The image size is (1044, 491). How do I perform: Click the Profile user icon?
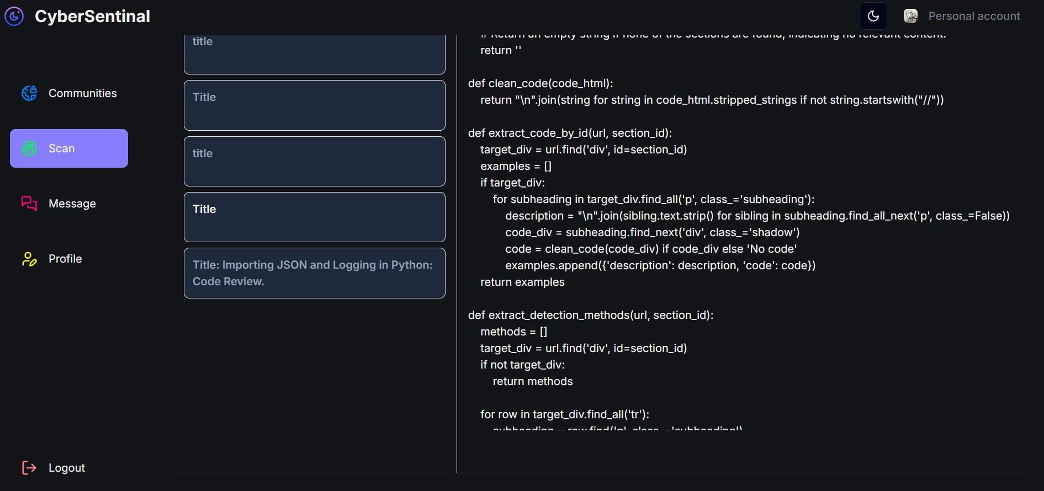pos(29,259)
